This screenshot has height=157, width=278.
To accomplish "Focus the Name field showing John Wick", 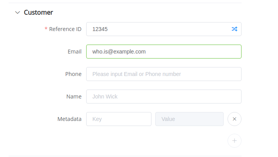I will pyautogui.click(x=163, y=97).
